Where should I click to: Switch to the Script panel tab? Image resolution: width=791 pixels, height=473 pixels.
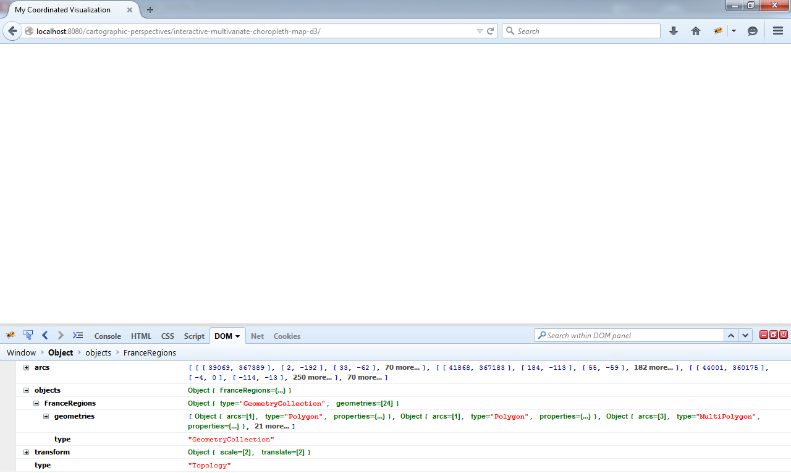tap(194, 336)
